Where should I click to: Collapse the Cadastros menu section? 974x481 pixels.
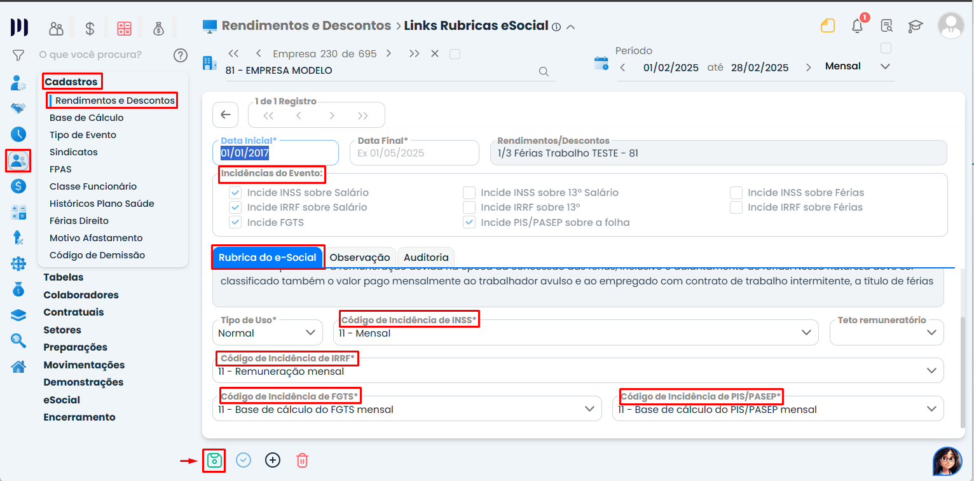tap(71, 81)
